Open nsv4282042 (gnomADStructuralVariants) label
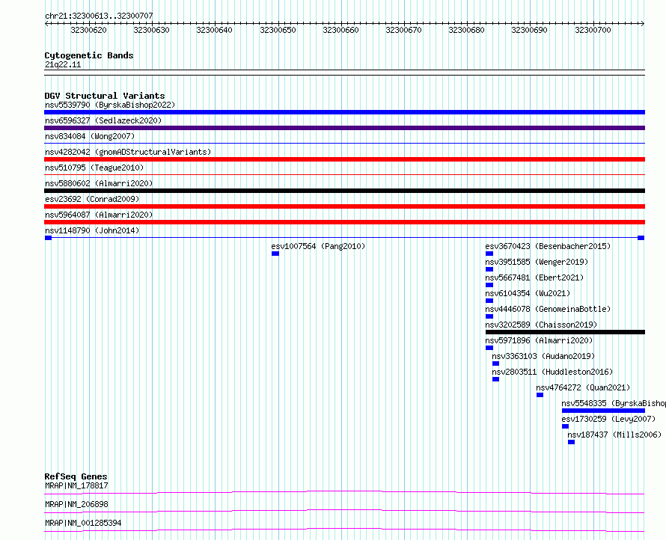The width and height of the screenshot is (666, 540). pyautogui.click(x=128, y=152)
